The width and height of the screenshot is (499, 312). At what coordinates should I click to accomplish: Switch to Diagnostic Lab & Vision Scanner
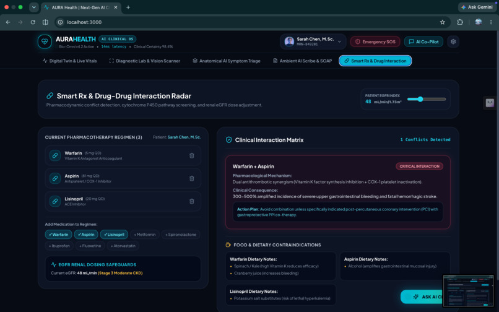tap(144, 61)
